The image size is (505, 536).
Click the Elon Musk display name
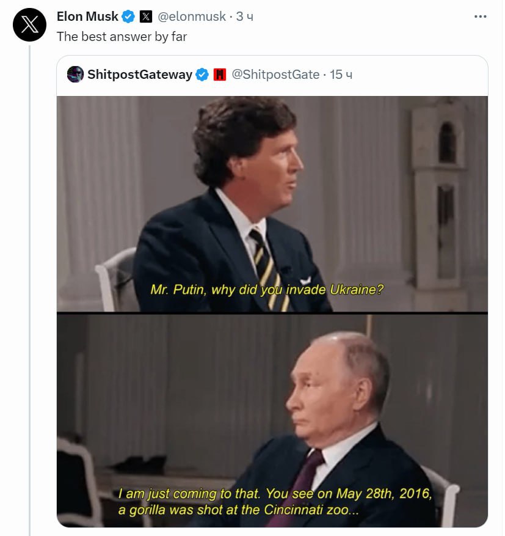click(x=87, y=17)
